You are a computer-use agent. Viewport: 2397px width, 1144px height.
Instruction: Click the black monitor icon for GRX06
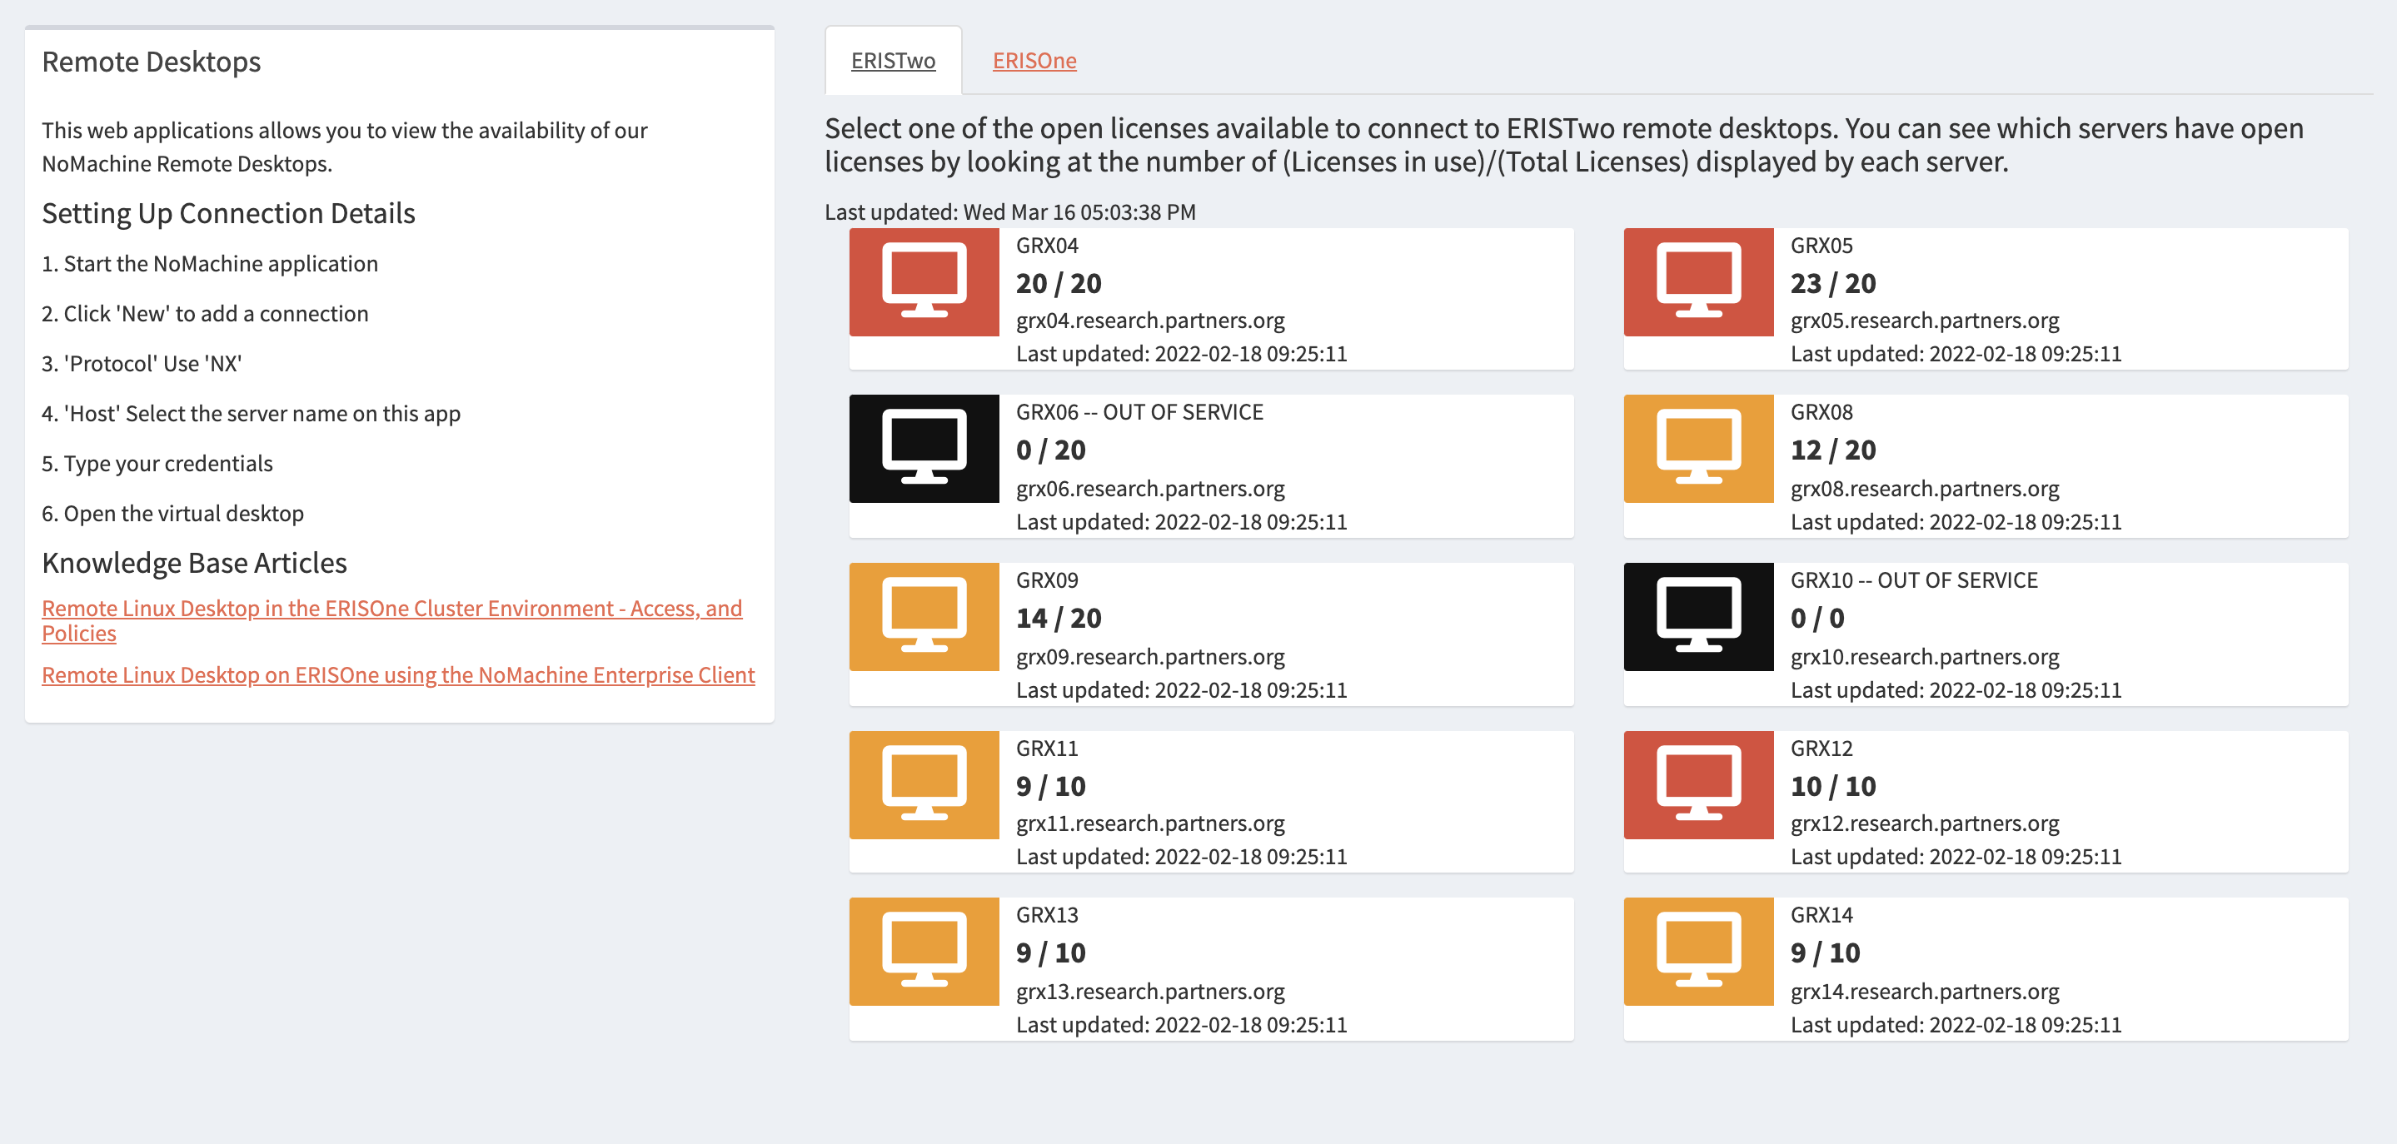[923, 450]
